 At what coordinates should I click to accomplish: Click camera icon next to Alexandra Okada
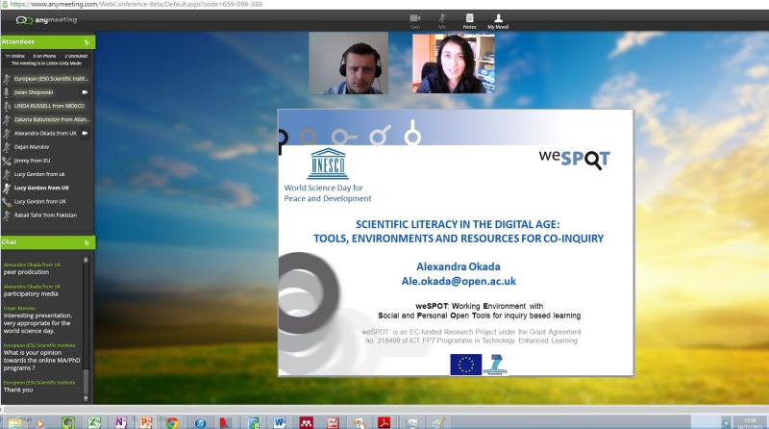(x=85, y=133)
